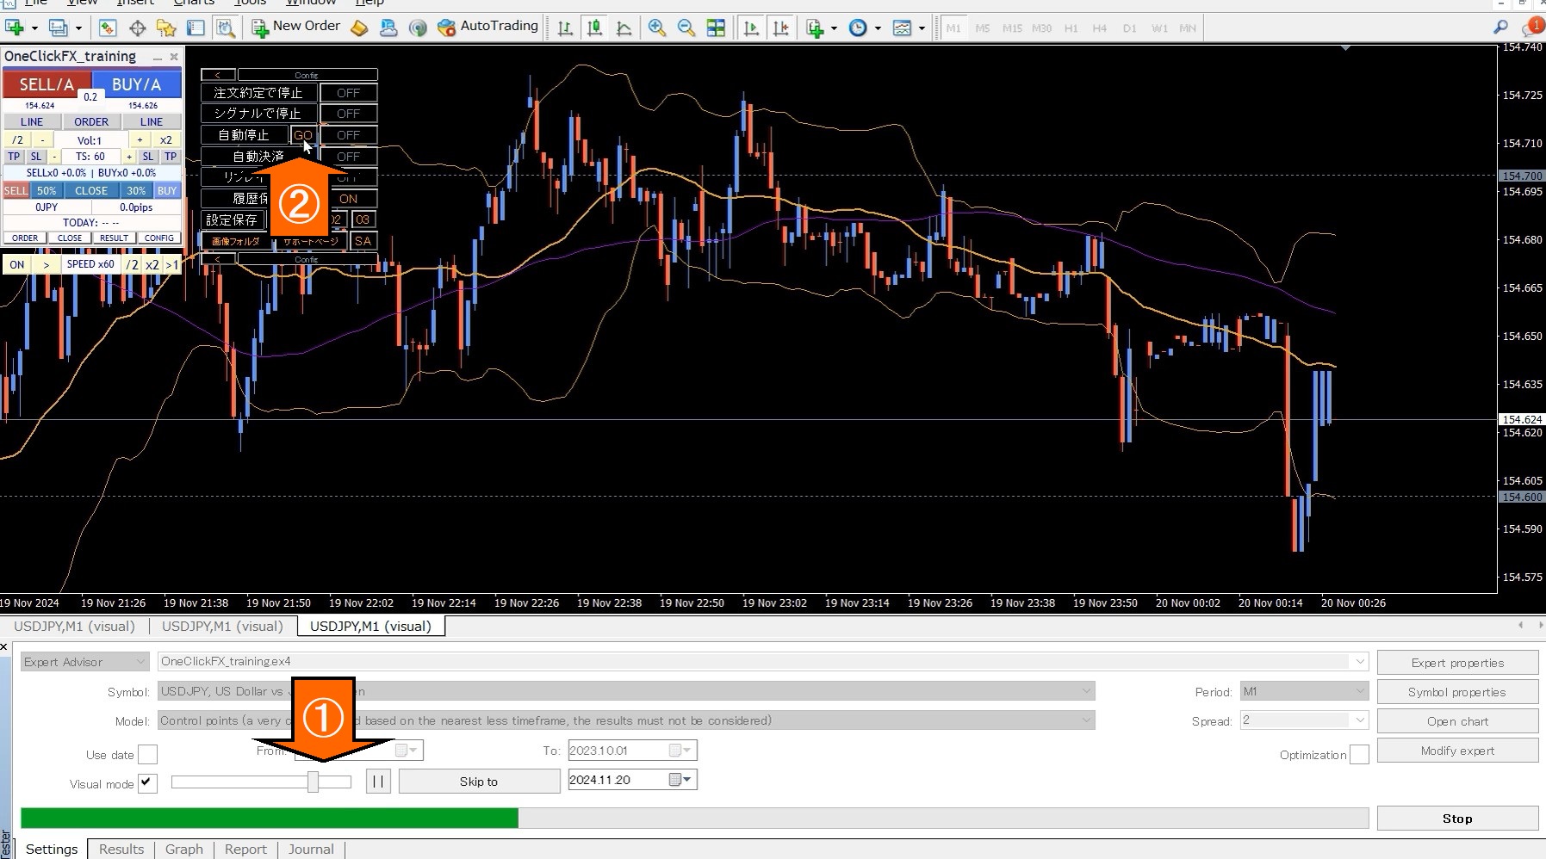This screenshot has width=1546, height=859.
Task: Select the candlestick chart type icon
Action: (594, 28)
